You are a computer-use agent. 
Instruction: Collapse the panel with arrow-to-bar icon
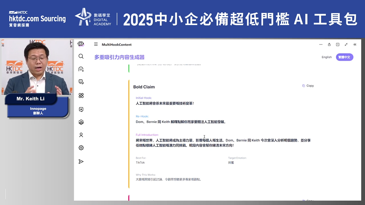coord(354,44)
